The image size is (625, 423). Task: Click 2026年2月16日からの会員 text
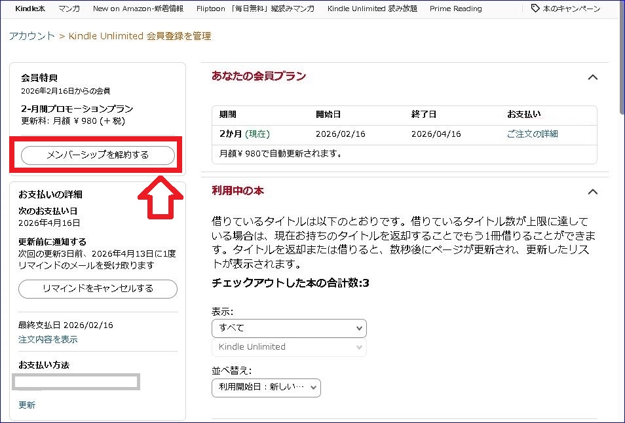coord(66,91)
